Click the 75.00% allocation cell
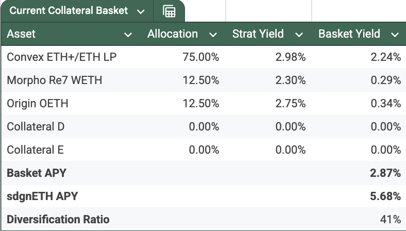Screen dimensions: 406x231 point(201,57)
